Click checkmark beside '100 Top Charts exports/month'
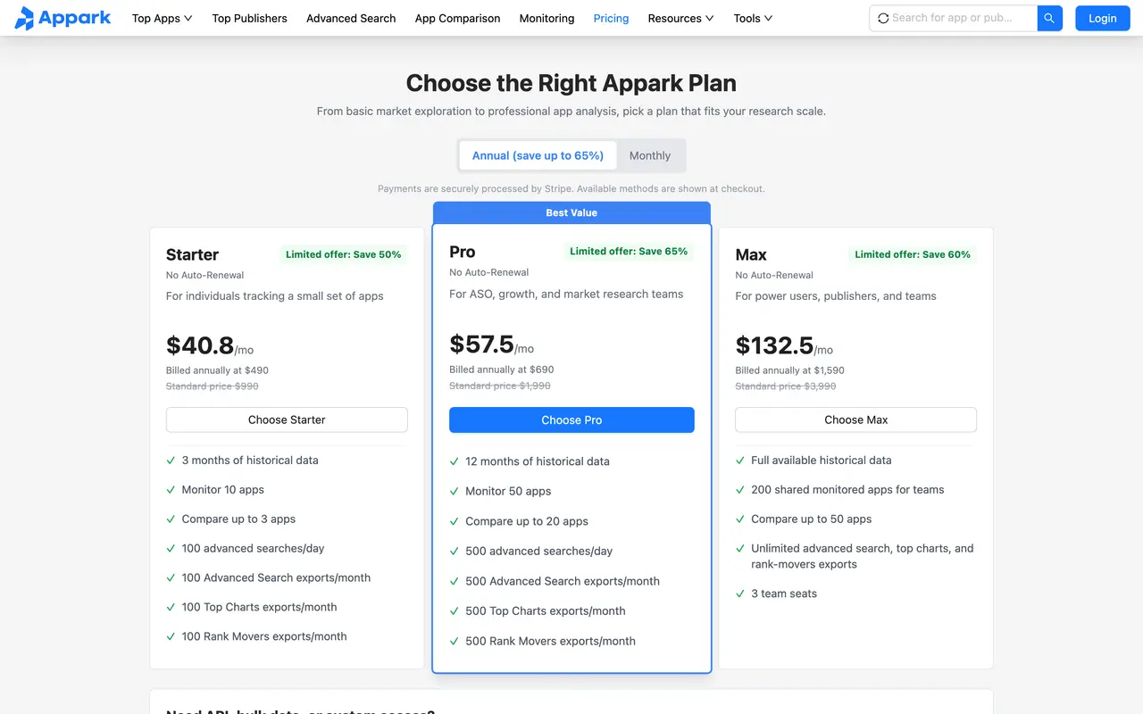Image resolution: width=1143 pixels, height=714 pixels. click(171, 608)
